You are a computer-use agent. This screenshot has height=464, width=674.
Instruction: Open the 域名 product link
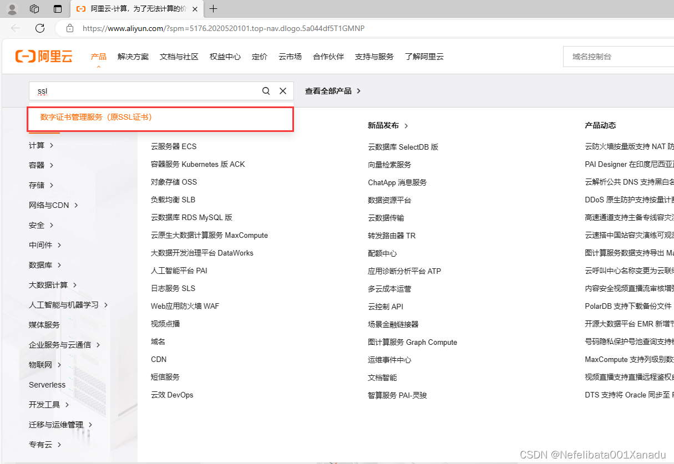pyautogui.click(x=158, y=341)
